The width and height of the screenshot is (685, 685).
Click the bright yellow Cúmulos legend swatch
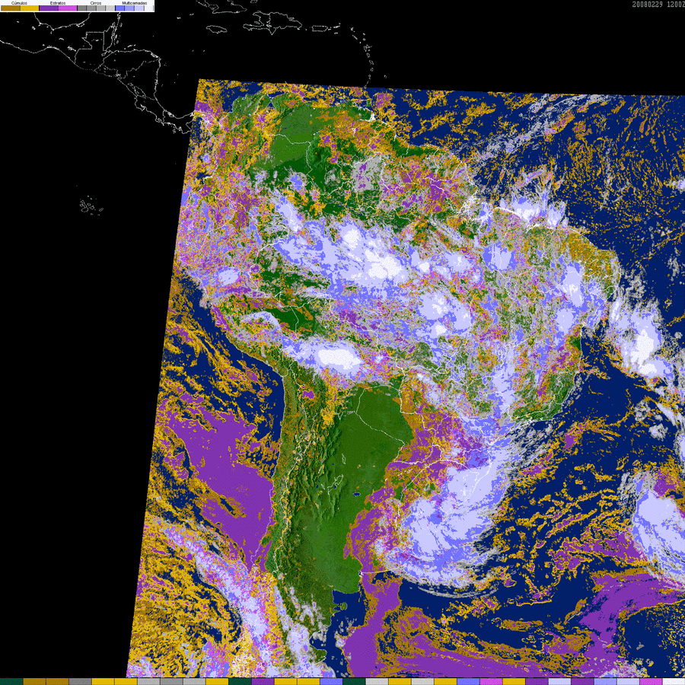coord(30,8)
